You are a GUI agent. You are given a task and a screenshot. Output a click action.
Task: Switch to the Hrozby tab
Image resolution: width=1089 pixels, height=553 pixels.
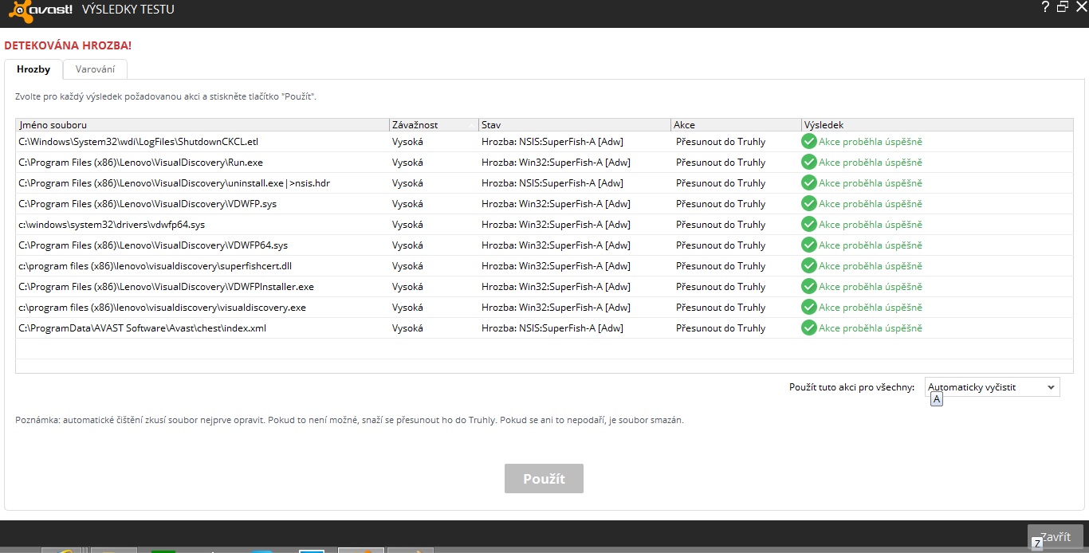(x=33, y=69)
